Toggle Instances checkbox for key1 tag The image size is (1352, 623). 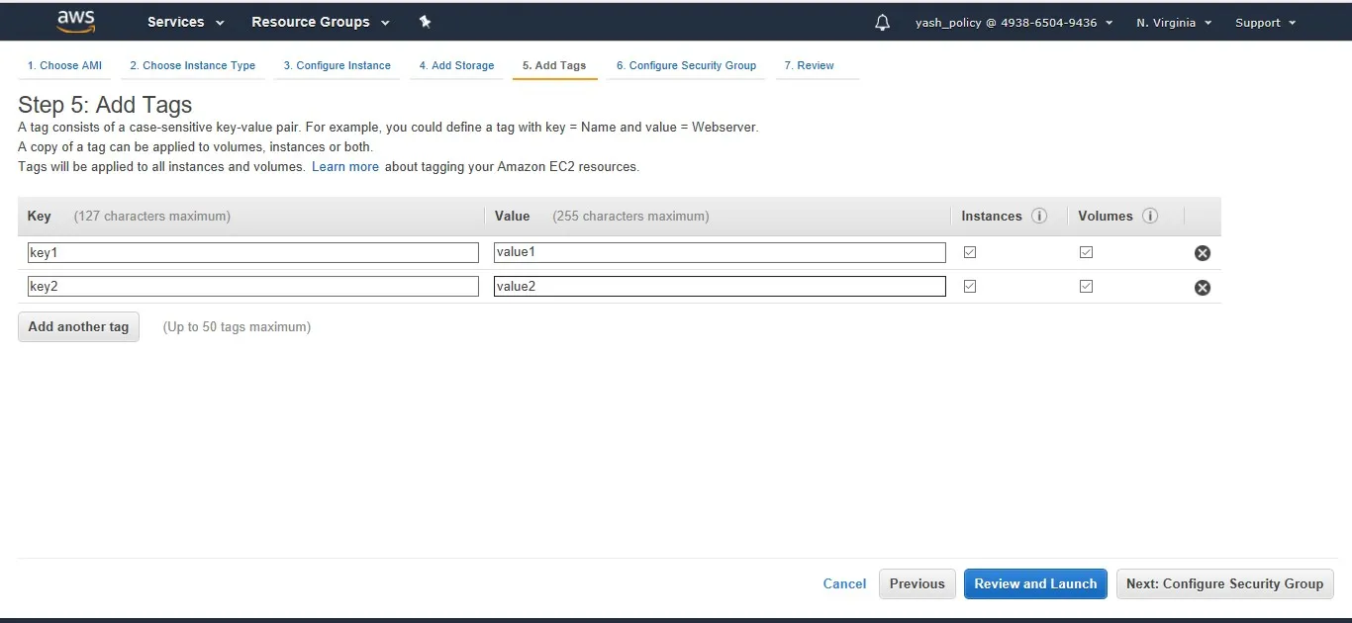click(x=970, y=252)
